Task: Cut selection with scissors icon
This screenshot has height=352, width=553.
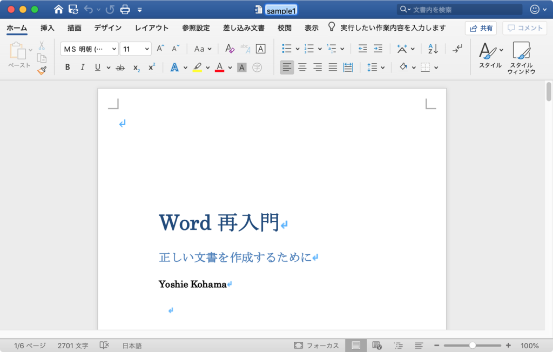Action: 42,45
